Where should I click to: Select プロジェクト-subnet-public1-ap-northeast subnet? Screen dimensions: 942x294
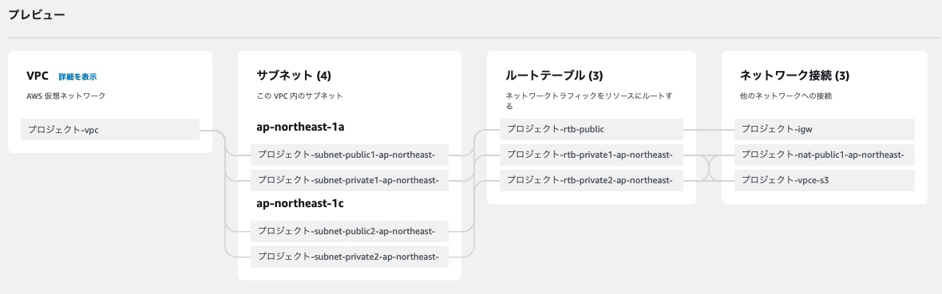(x=350, y=155)
